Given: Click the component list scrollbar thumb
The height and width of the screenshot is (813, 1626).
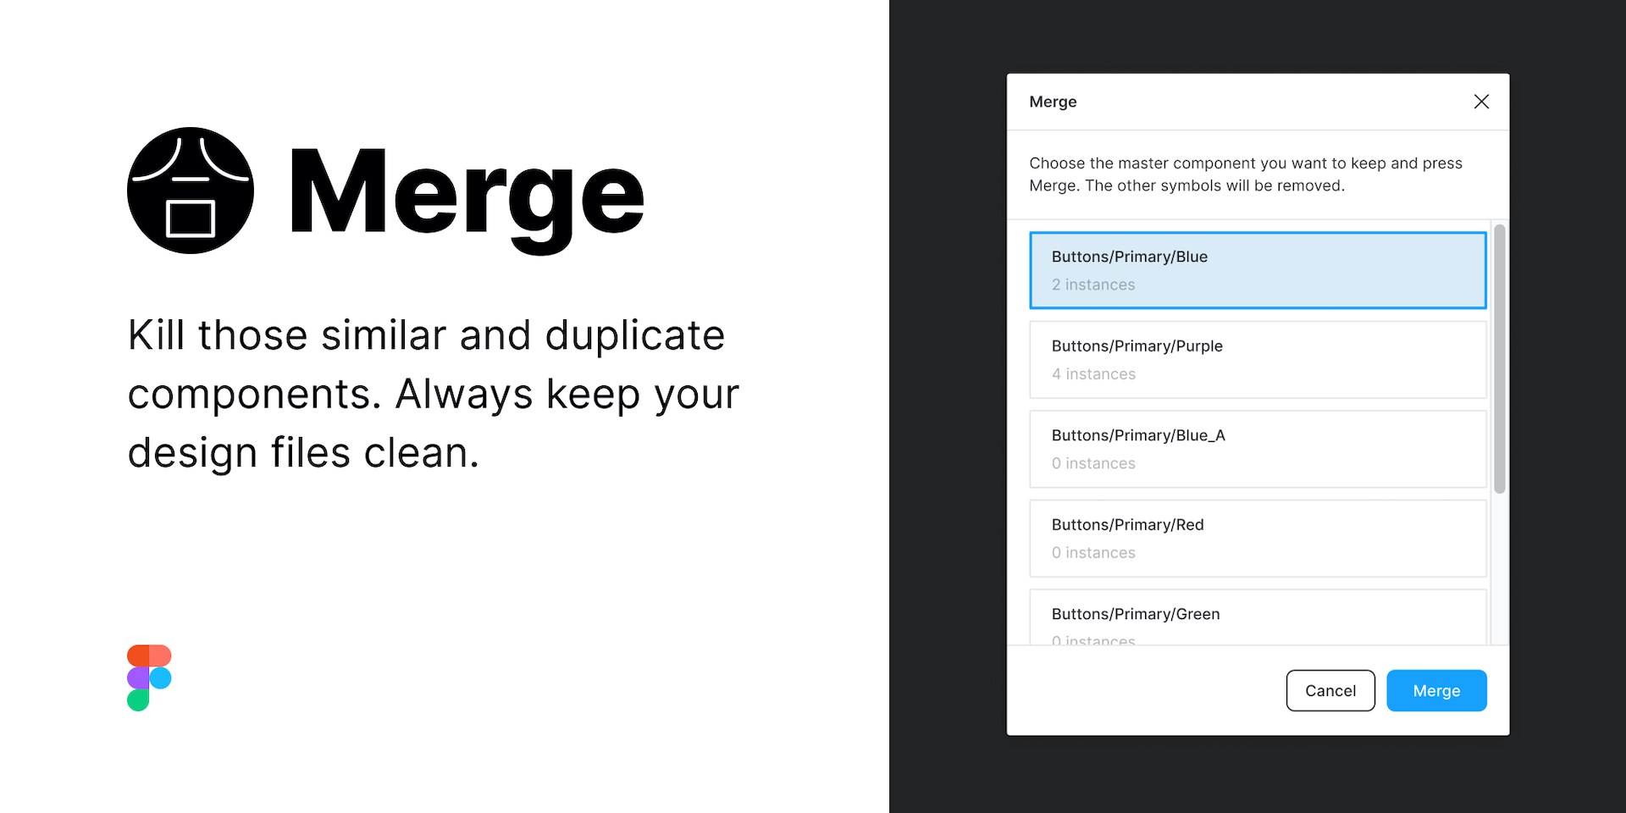Looking at the screenshot, I should [1499, 357].
